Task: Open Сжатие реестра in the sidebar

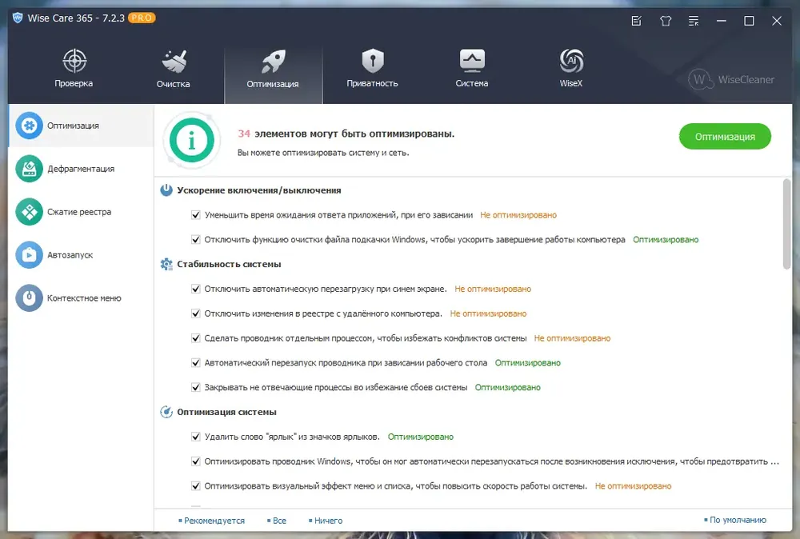Action: click(x=81, y=212)
